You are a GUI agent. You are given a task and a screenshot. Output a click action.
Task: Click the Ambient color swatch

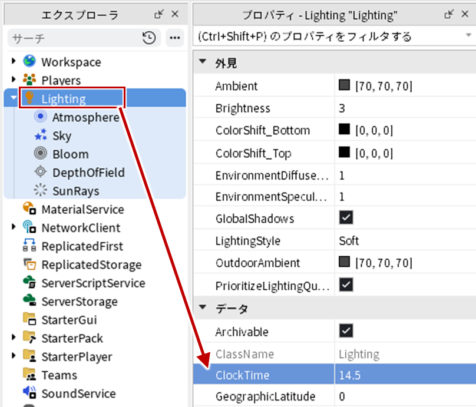click(344, 85)
